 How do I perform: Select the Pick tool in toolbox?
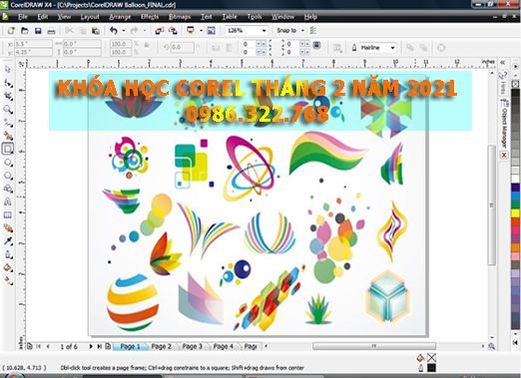pyautogui.click(x=8, y=70)
